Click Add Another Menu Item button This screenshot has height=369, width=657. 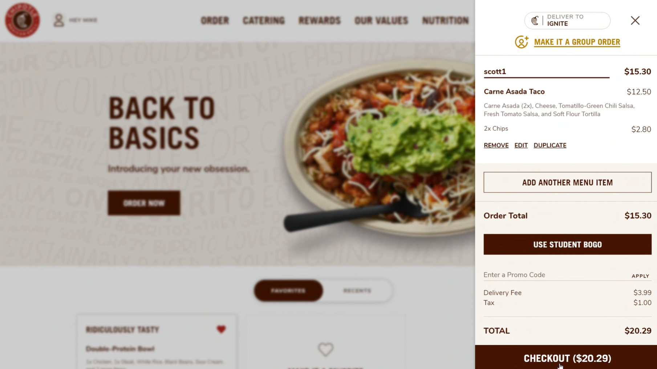coord(567,182)
